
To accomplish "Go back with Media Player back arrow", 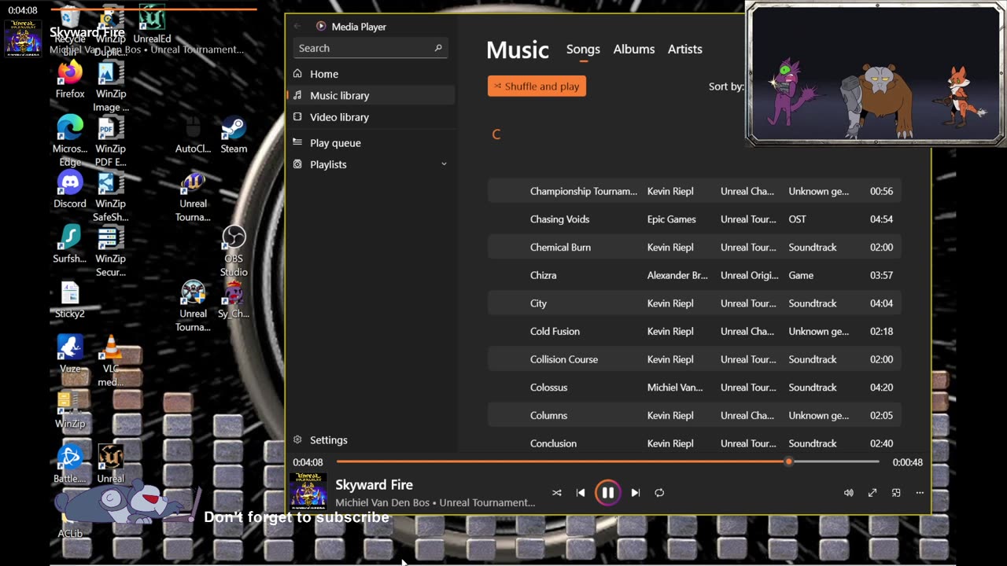I will pyautogui.click(x=297, y=27).
